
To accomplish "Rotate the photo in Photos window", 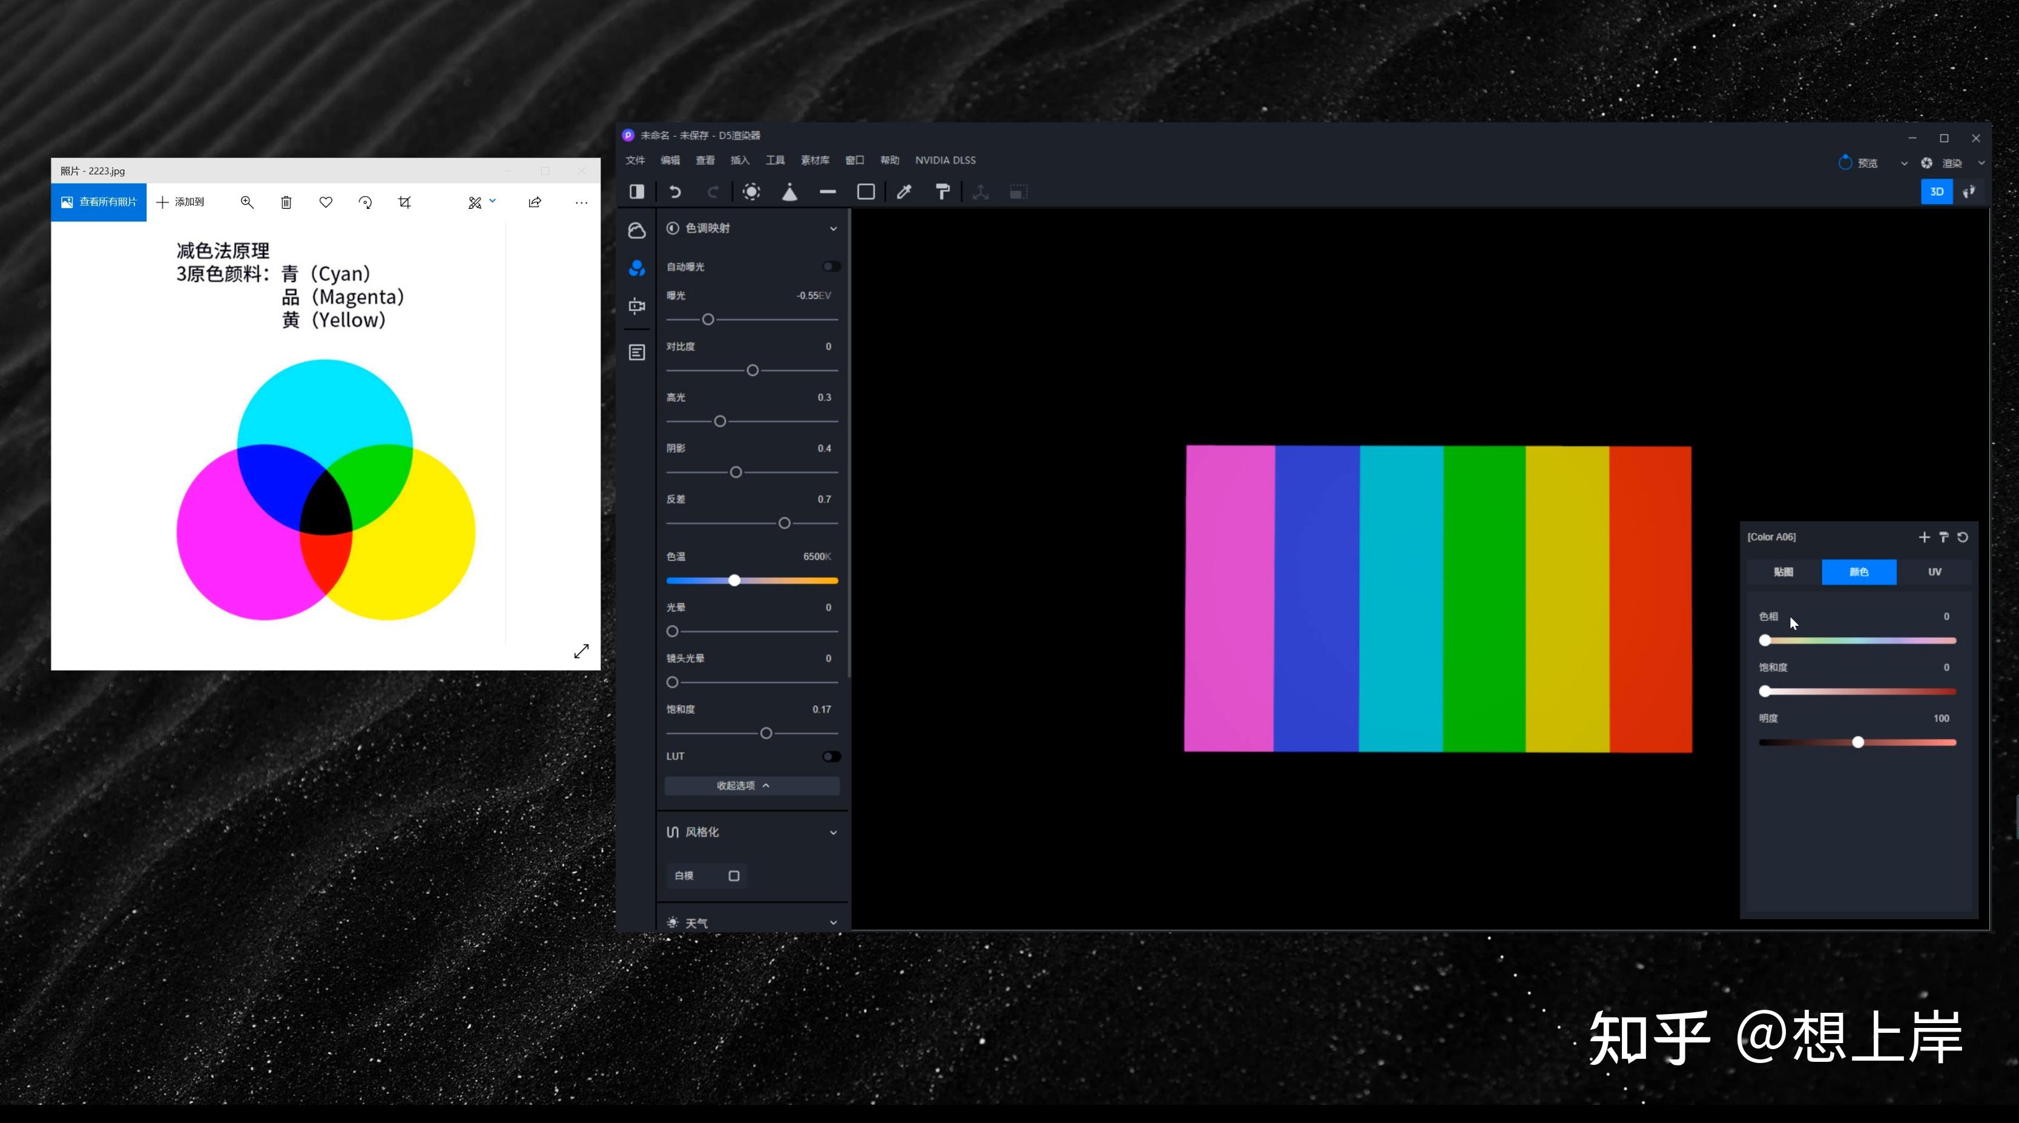I will click(365, 202).
